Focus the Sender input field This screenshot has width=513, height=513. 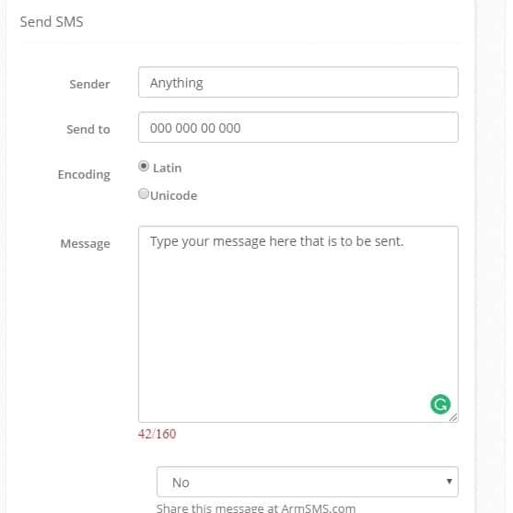click(298, 82)
